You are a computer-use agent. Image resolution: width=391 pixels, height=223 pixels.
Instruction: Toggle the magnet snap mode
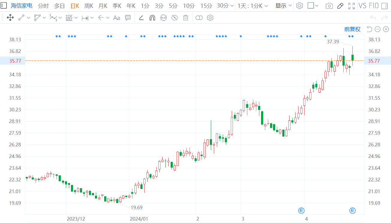[152, 18]
